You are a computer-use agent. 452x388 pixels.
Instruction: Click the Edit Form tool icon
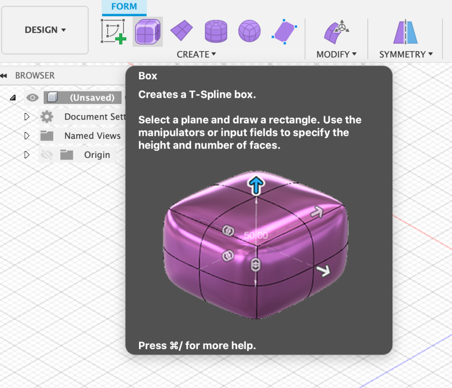(336, 31)
